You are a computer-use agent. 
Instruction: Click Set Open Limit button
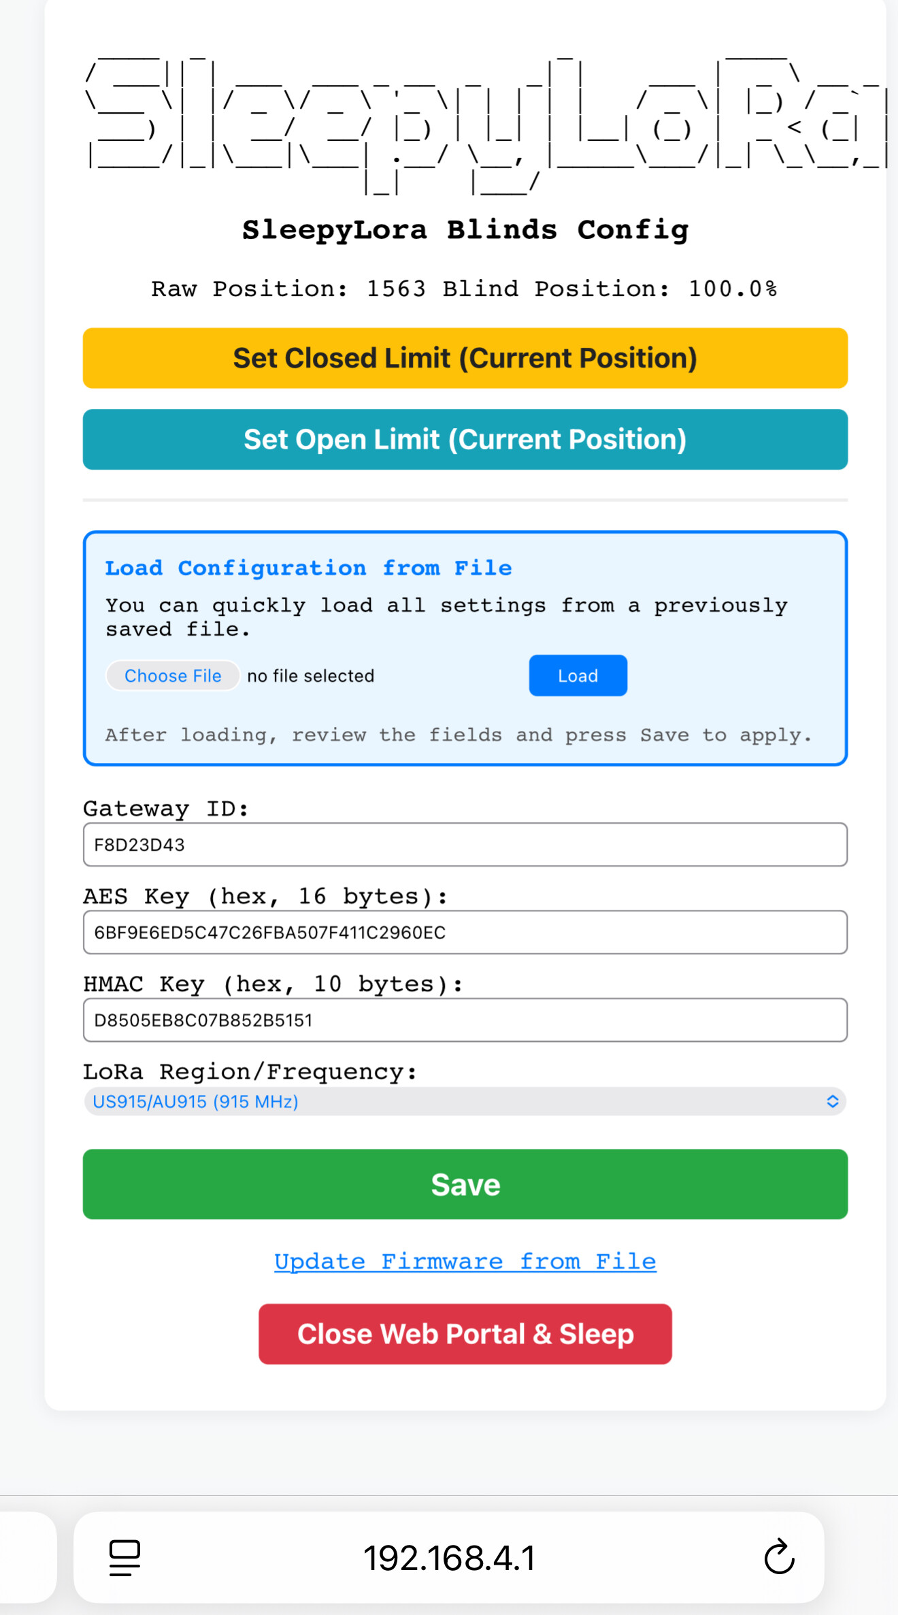pyautogui.click(x=465, y=439)
